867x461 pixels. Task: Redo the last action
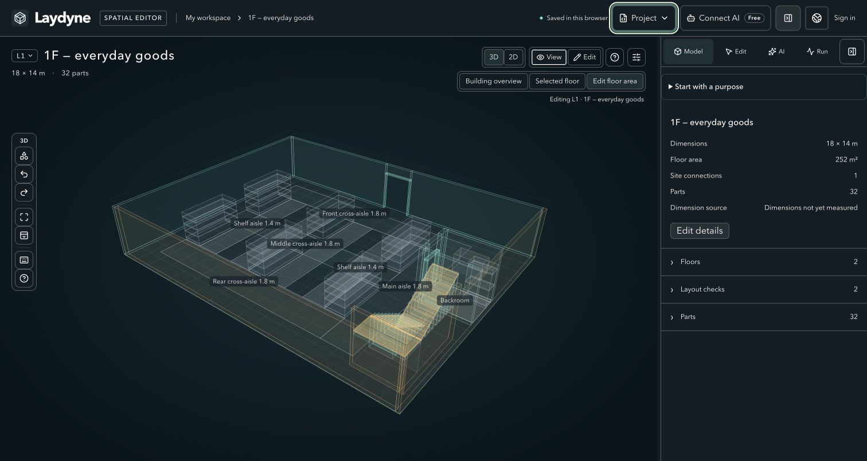pyautogui.click(x=24, y=192)
